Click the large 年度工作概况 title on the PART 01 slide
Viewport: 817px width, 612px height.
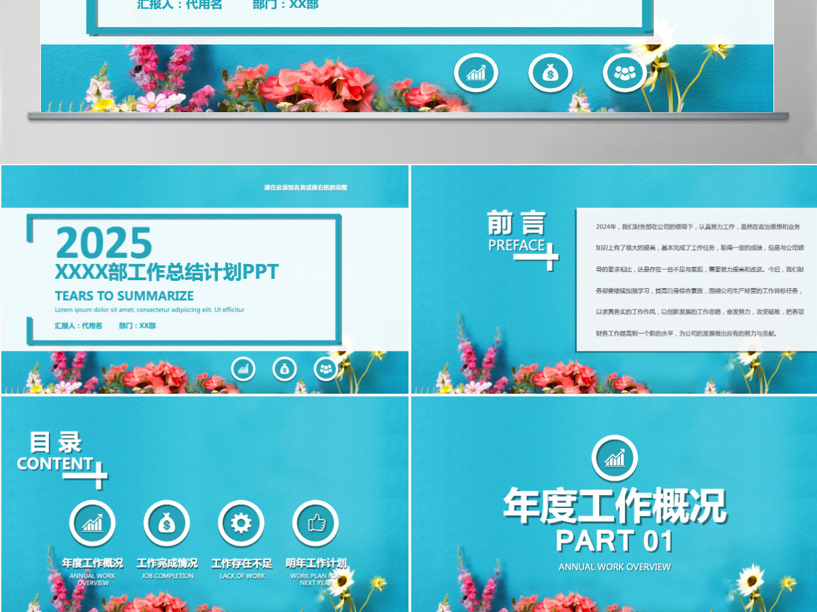click(x=615, y=506)
